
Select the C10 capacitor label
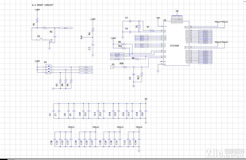(80, 114)
